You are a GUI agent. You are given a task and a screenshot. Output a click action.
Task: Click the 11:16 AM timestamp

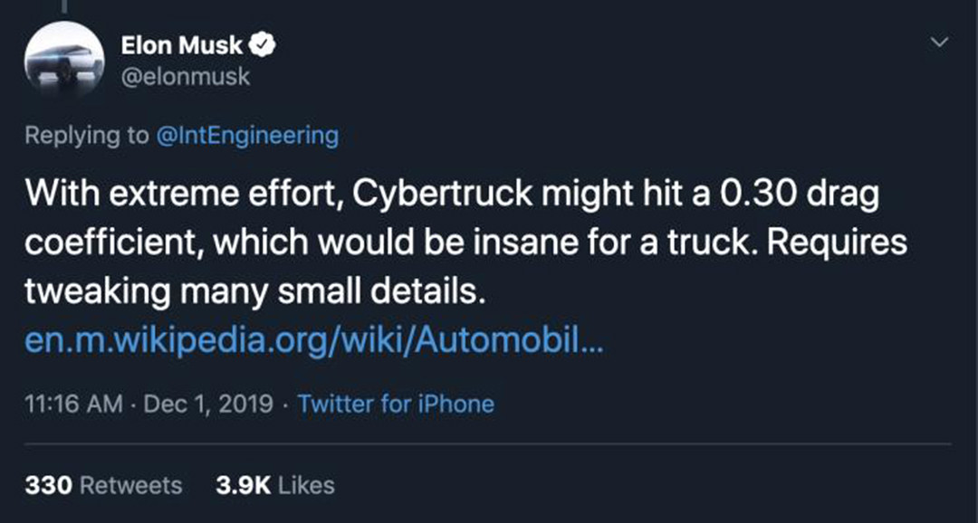point(73,403)
